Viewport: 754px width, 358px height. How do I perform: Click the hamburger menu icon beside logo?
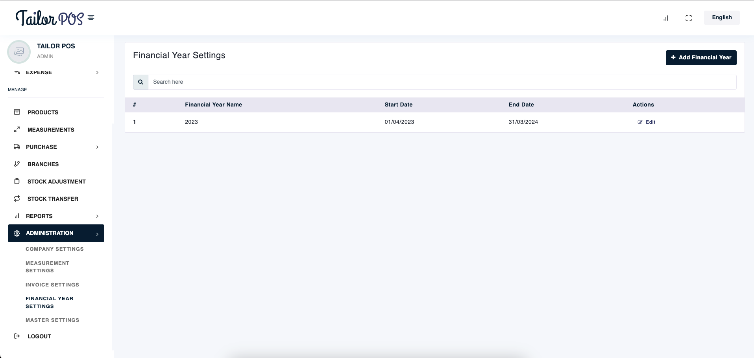click(91, 18)
